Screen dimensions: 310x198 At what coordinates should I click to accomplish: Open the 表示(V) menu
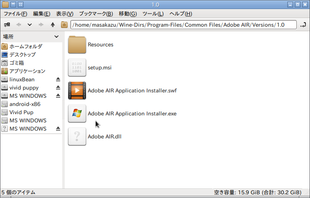tap(65, 14)
